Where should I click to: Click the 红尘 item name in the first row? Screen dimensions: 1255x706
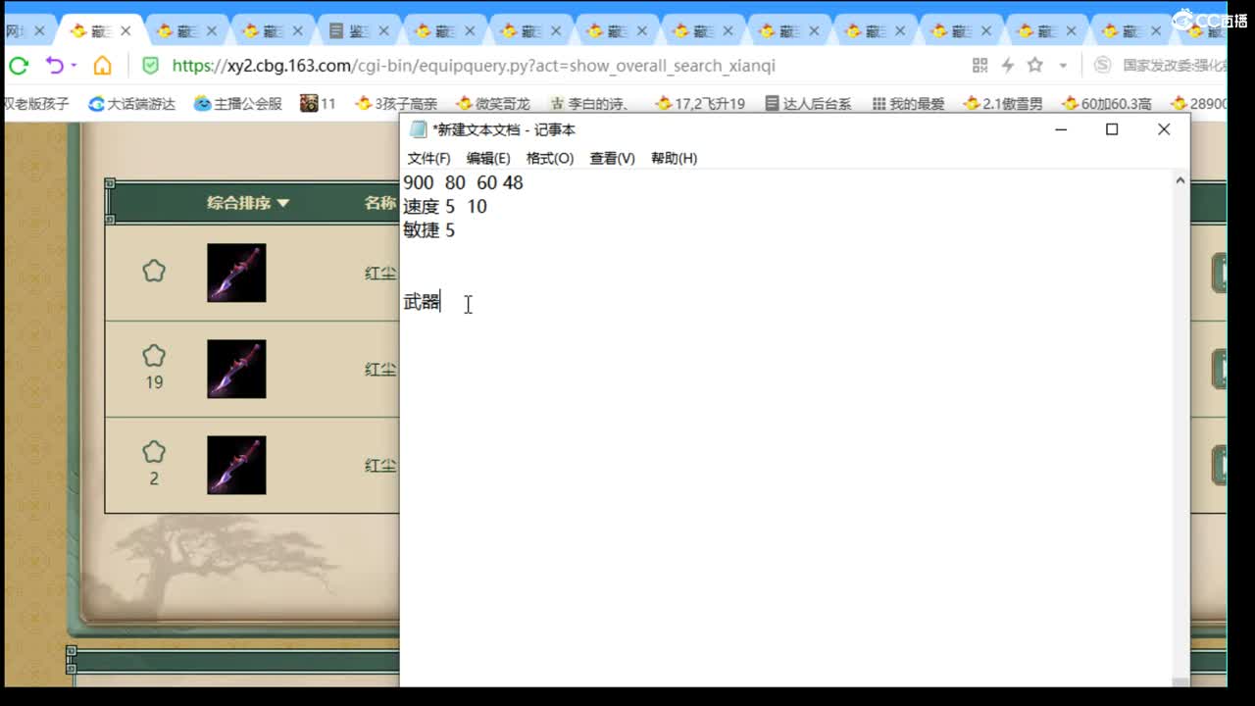(381, 273)
